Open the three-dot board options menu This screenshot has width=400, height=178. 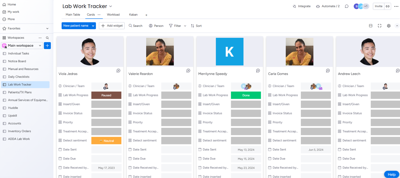click(x=396, y=6)
